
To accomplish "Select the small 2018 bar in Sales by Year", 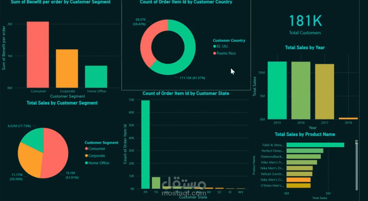I will 348,118.
